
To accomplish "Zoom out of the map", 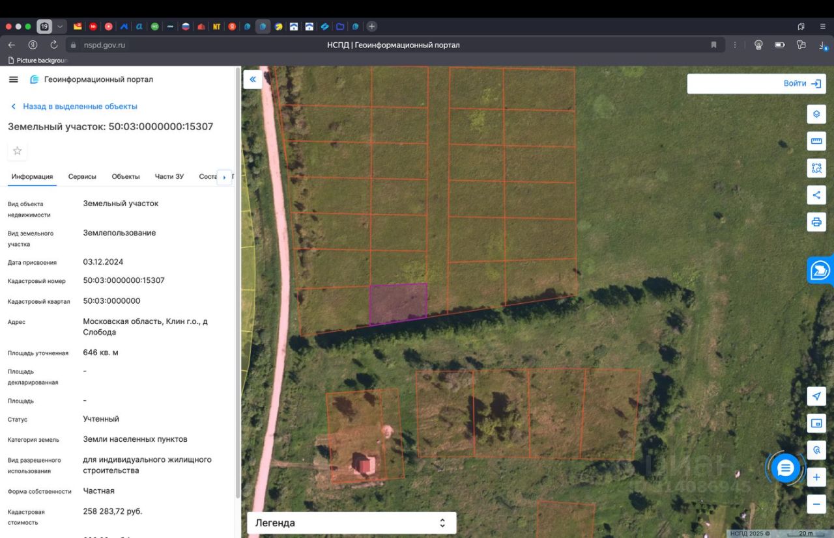I will pos(816,504).
